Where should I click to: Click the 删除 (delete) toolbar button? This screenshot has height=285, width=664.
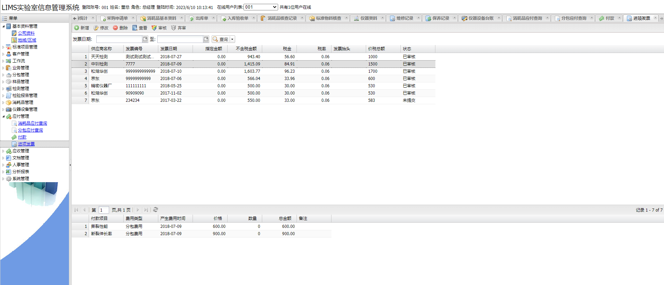(x=120, y=28)
